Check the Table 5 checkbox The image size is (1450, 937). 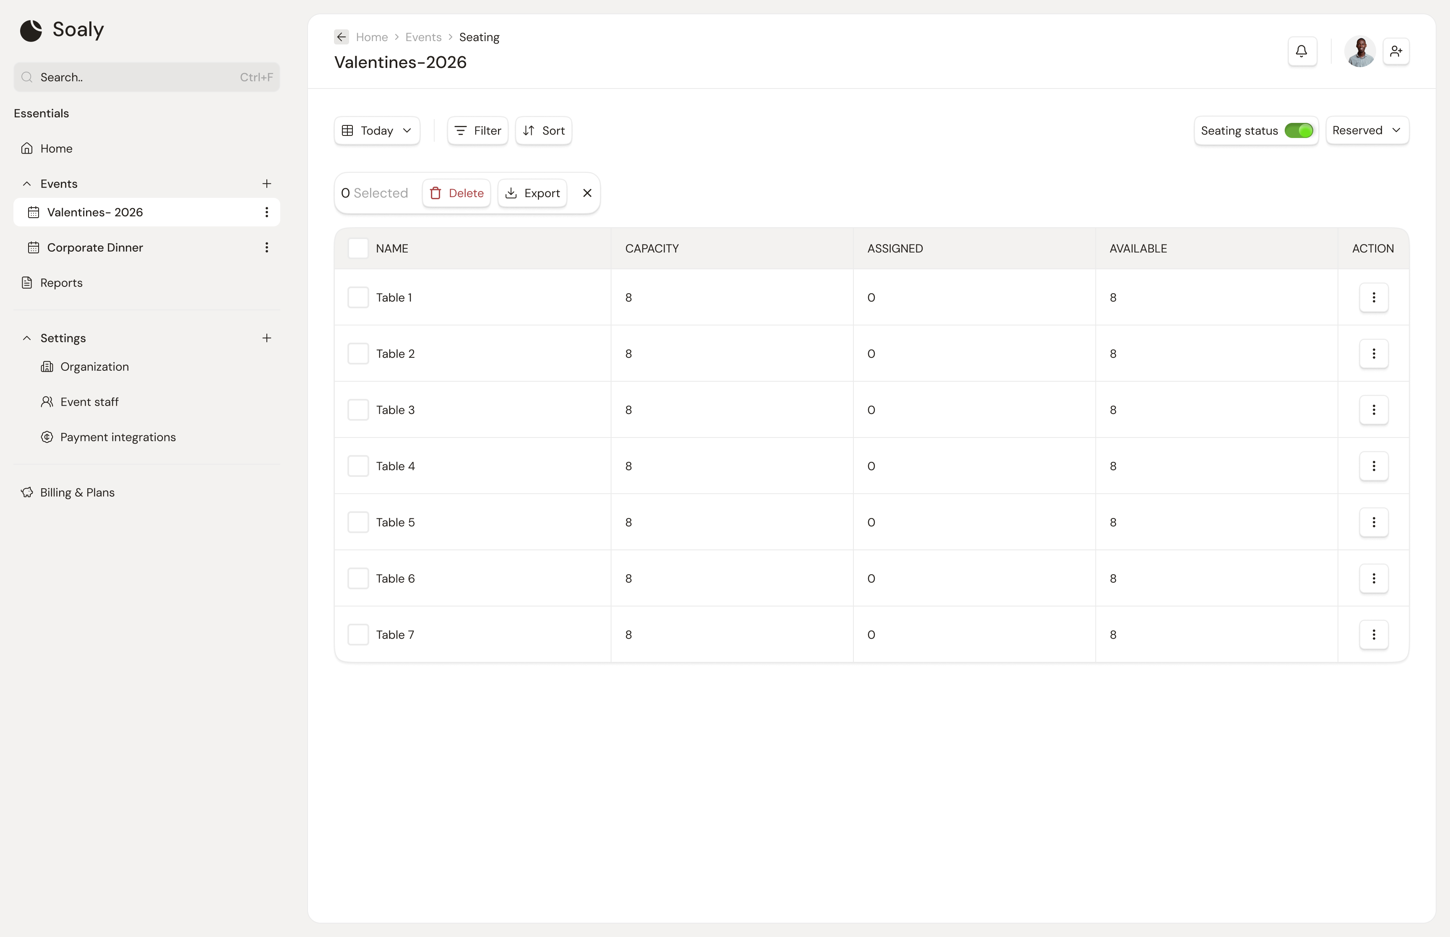coord(358,522)
